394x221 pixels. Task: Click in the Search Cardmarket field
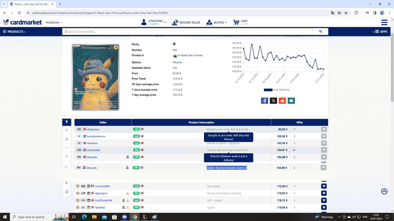click(x=188, y=32)
